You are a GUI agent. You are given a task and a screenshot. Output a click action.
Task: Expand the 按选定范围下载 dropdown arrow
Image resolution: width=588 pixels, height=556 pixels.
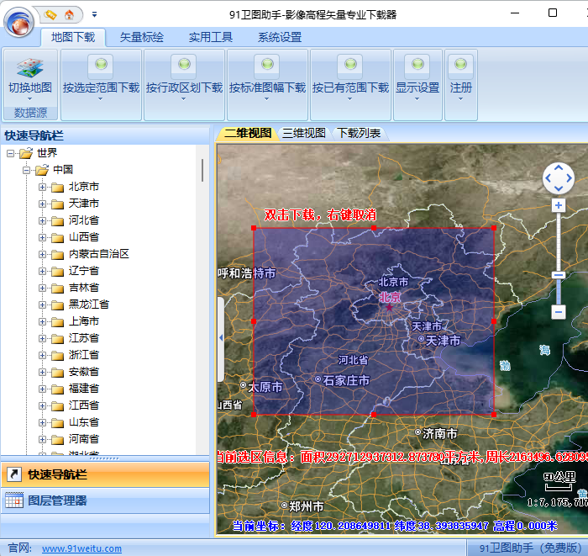pos(100,99)
